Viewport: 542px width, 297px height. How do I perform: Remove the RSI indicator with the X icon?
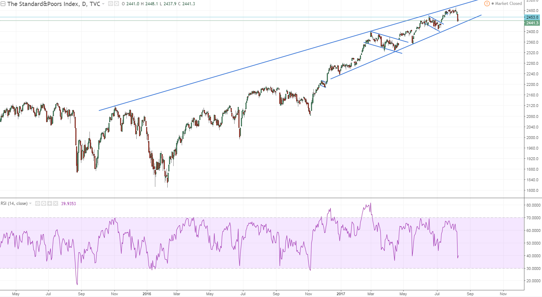[56, 203]
